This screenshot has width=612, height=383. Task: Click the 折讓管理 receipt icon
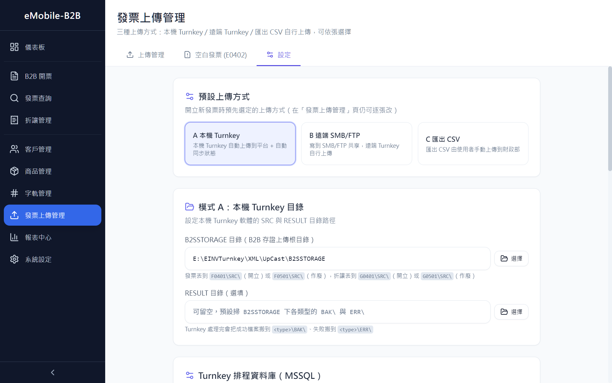[14, 120]
